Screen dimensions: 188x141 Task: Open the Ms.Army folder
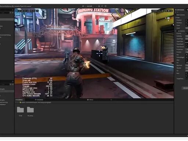[x=30, y=111]
